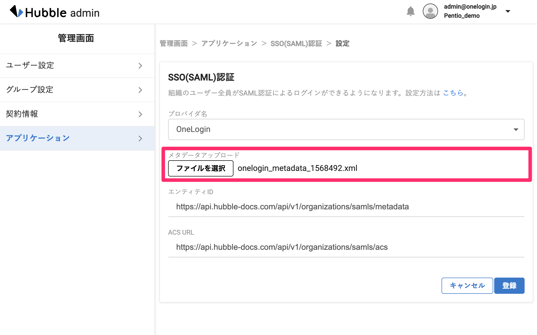537x335 pixels.
Task: Click the ACS URL field
Action: [346, 247]
